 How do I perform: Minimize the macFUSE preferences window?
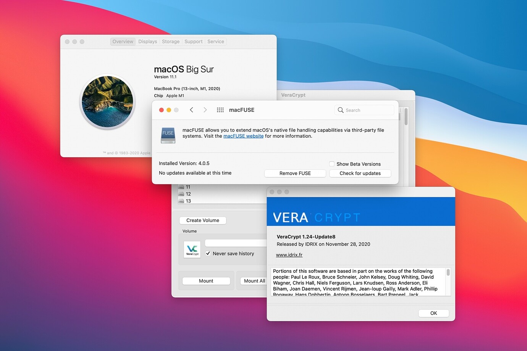[169, 110]
